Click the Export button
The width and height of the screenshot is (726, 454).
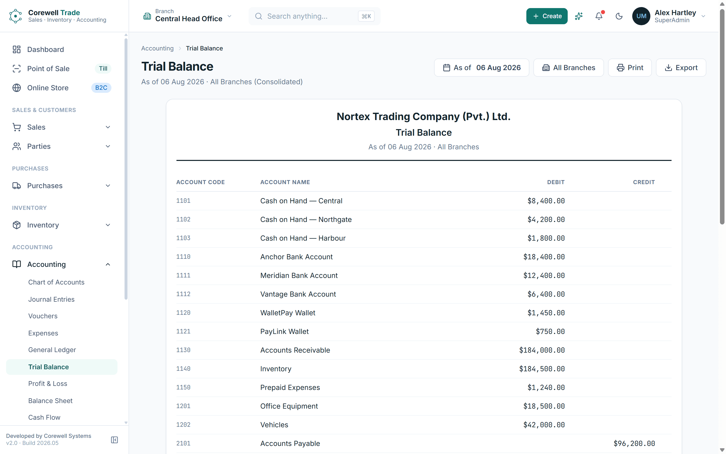681,68
